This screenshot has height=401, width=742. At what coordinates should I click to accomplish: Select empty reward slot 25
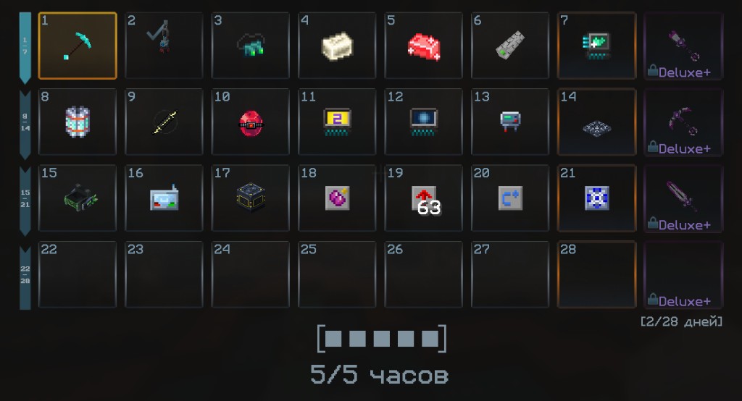click(x=337, y=274)
